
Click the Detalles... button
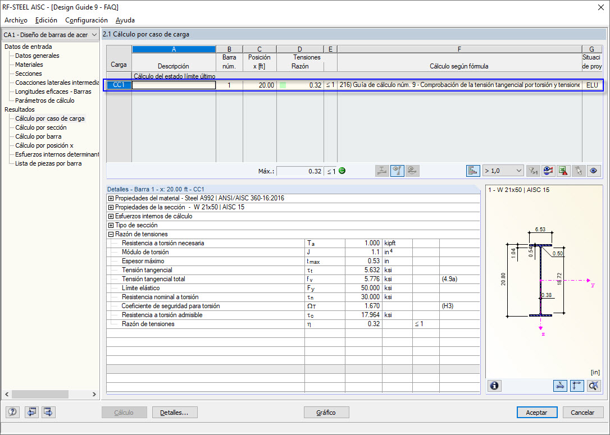click(x=175, y=413)
